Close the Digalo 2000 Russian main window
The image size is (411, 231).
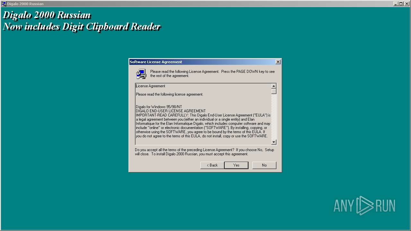[407, 4]
